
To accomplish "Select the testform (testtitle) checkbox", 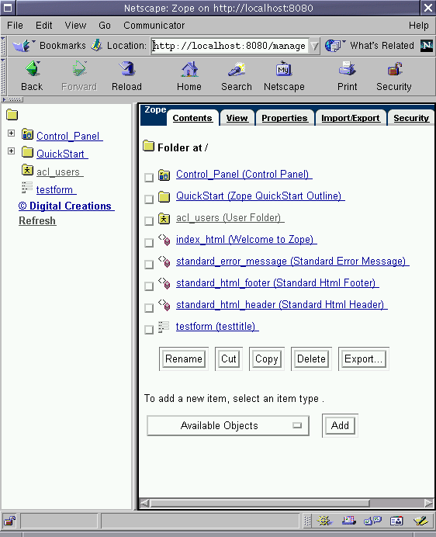I will coord(149,330).
